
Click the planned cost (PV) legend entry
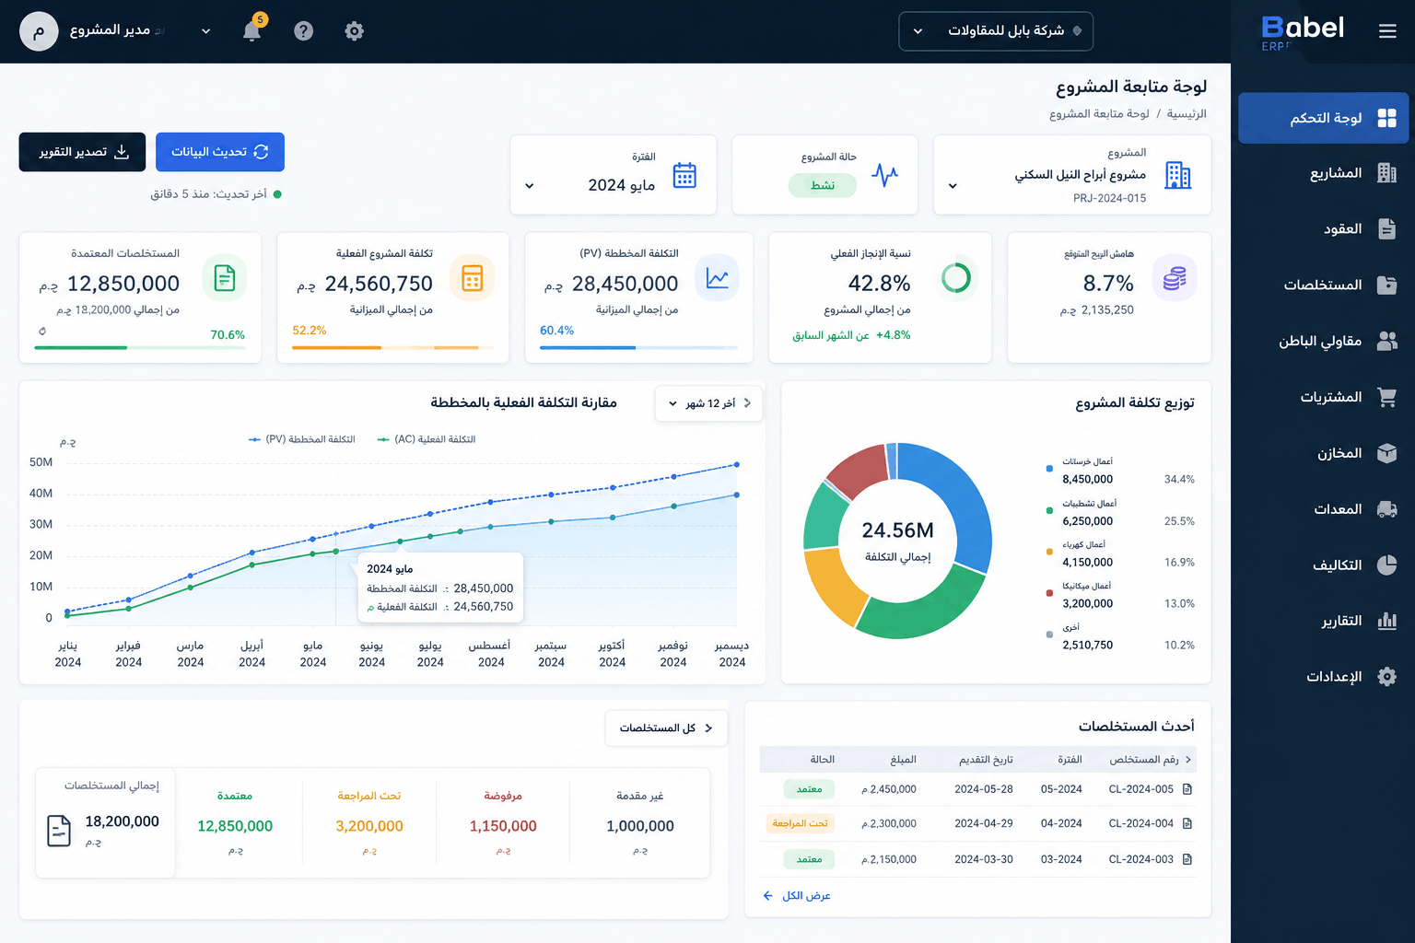[x=302, y=439]
